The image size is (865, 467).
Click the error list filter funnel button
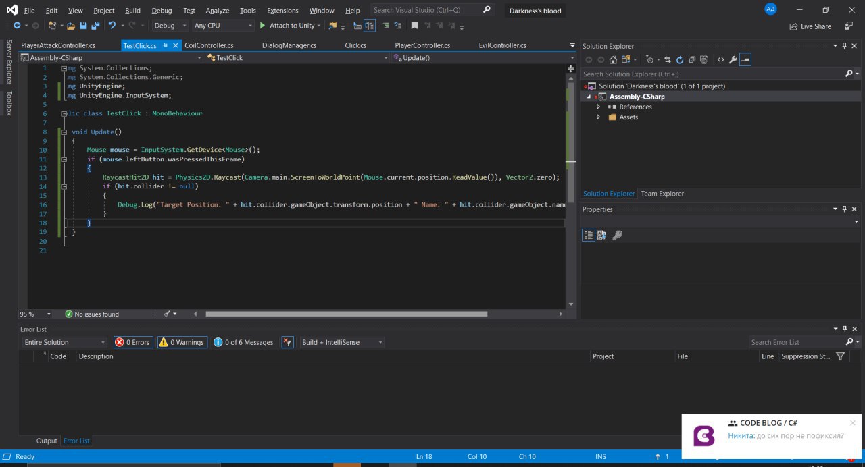(x=840, y=356)
